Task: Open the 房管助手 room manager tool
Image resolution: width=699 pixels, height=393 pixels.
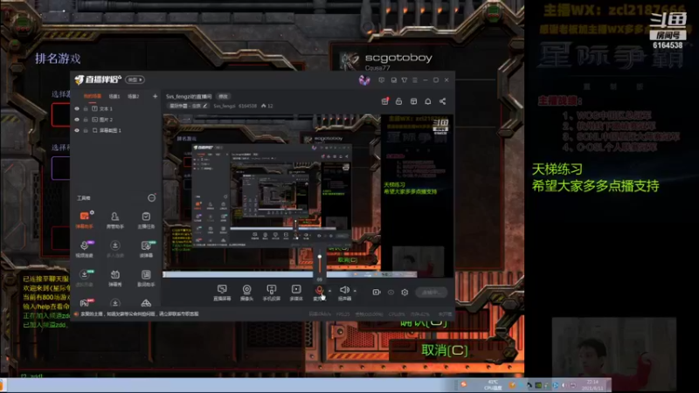Action: tap(115, 219)
